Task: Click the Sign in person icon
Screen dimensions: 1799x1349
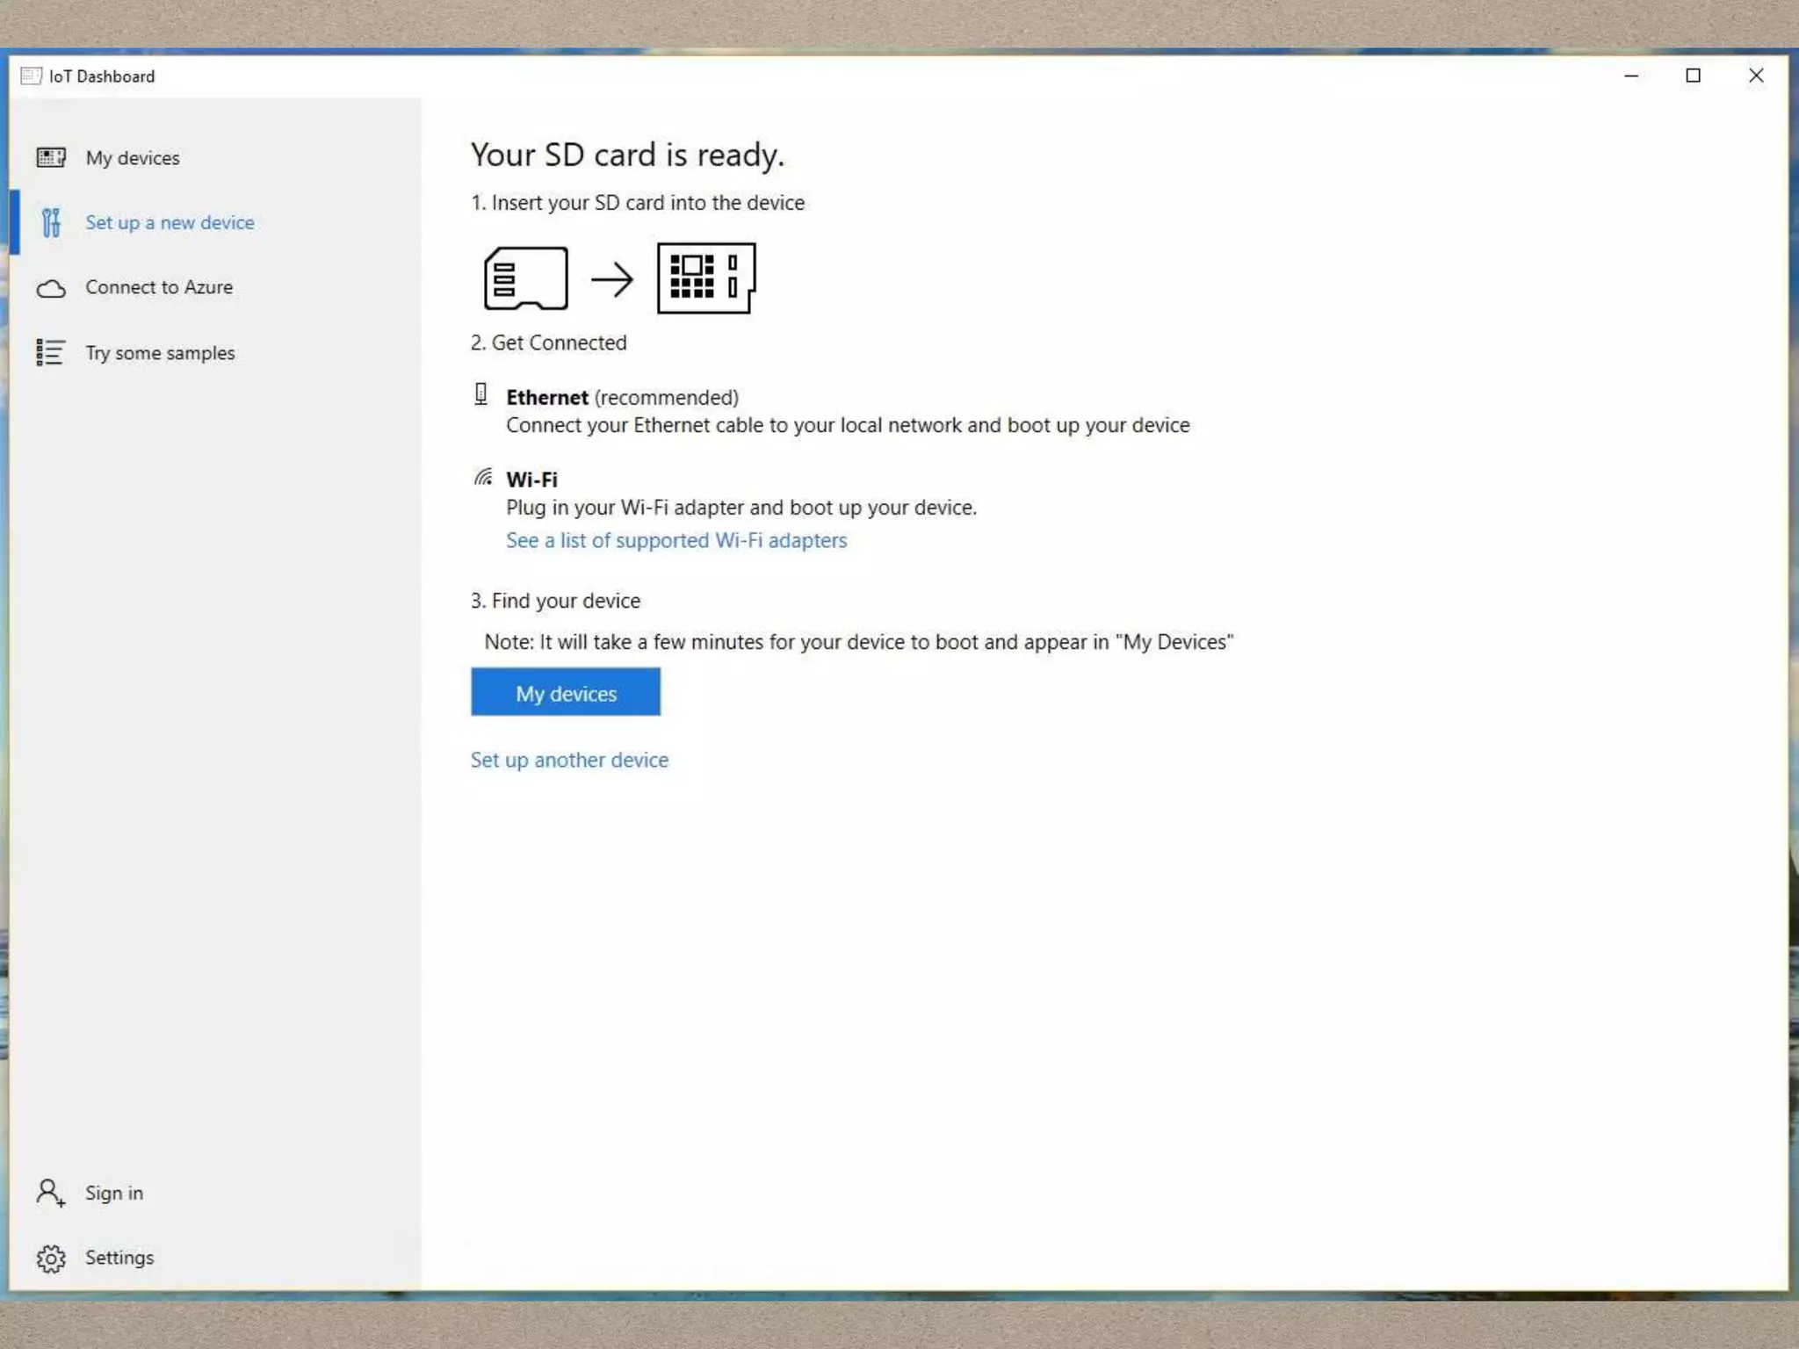Action: tap(51, 1193)
